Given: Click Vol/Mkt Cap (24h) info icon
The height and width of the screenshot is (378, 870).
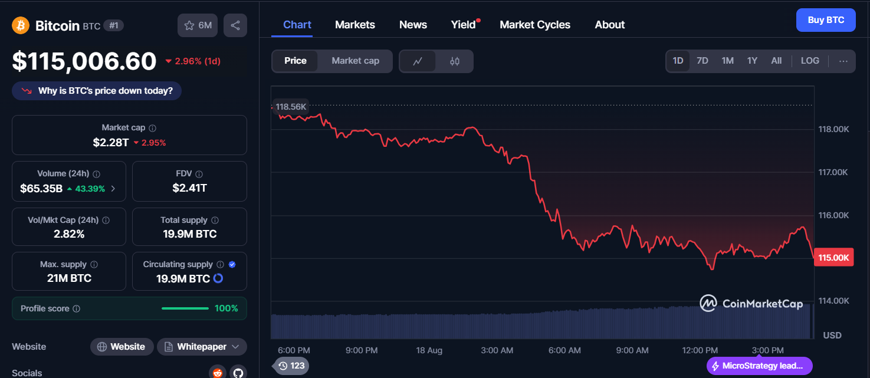Looking at the screenshot, I should pyautogui.click(x=106, y=220).
